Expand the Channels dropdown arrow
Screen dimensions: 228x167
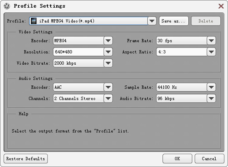click(x=108, y=99)
